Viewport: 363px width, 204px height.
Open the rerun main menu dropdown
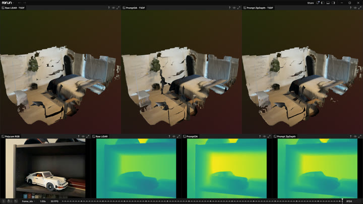tap(8, 3)
